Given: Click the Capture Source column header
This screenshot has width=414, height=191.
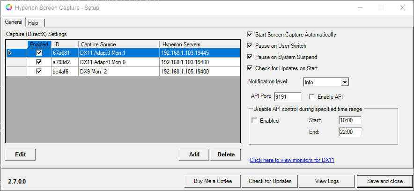Looking at the screenshot, I should coord(119,44).
